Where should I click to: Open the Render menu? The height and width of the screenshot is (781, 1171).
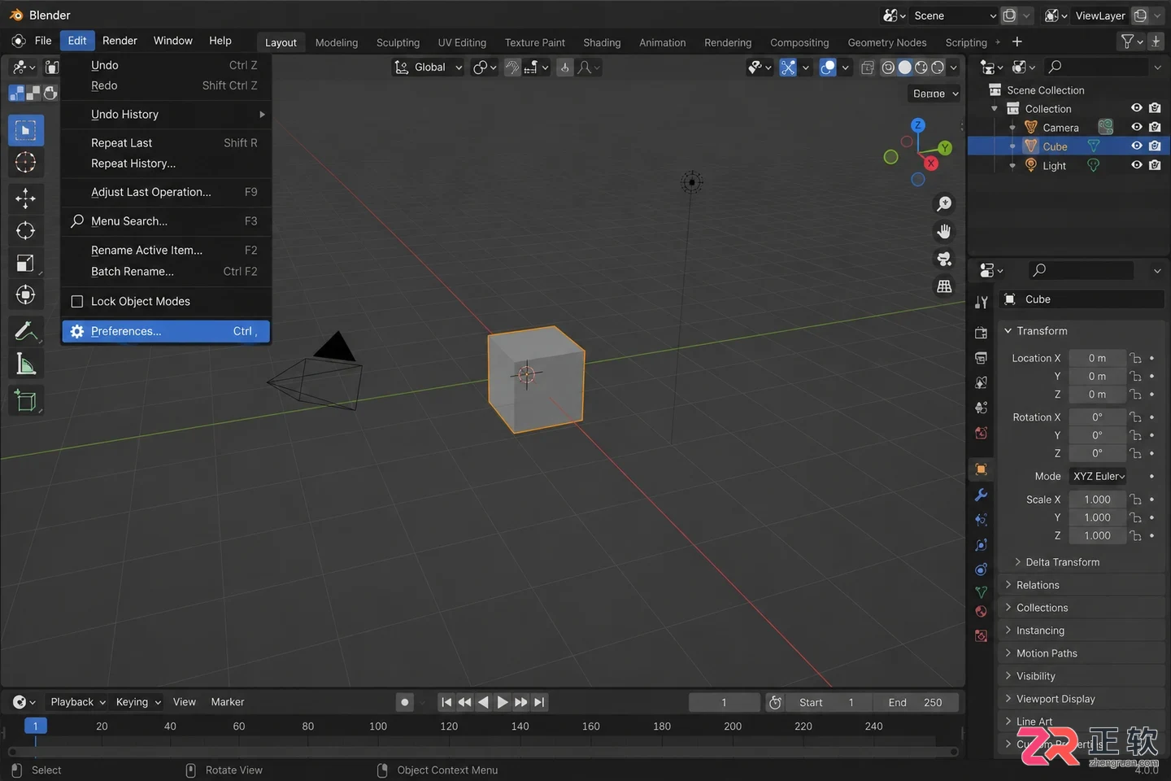(x=120, y=41)
